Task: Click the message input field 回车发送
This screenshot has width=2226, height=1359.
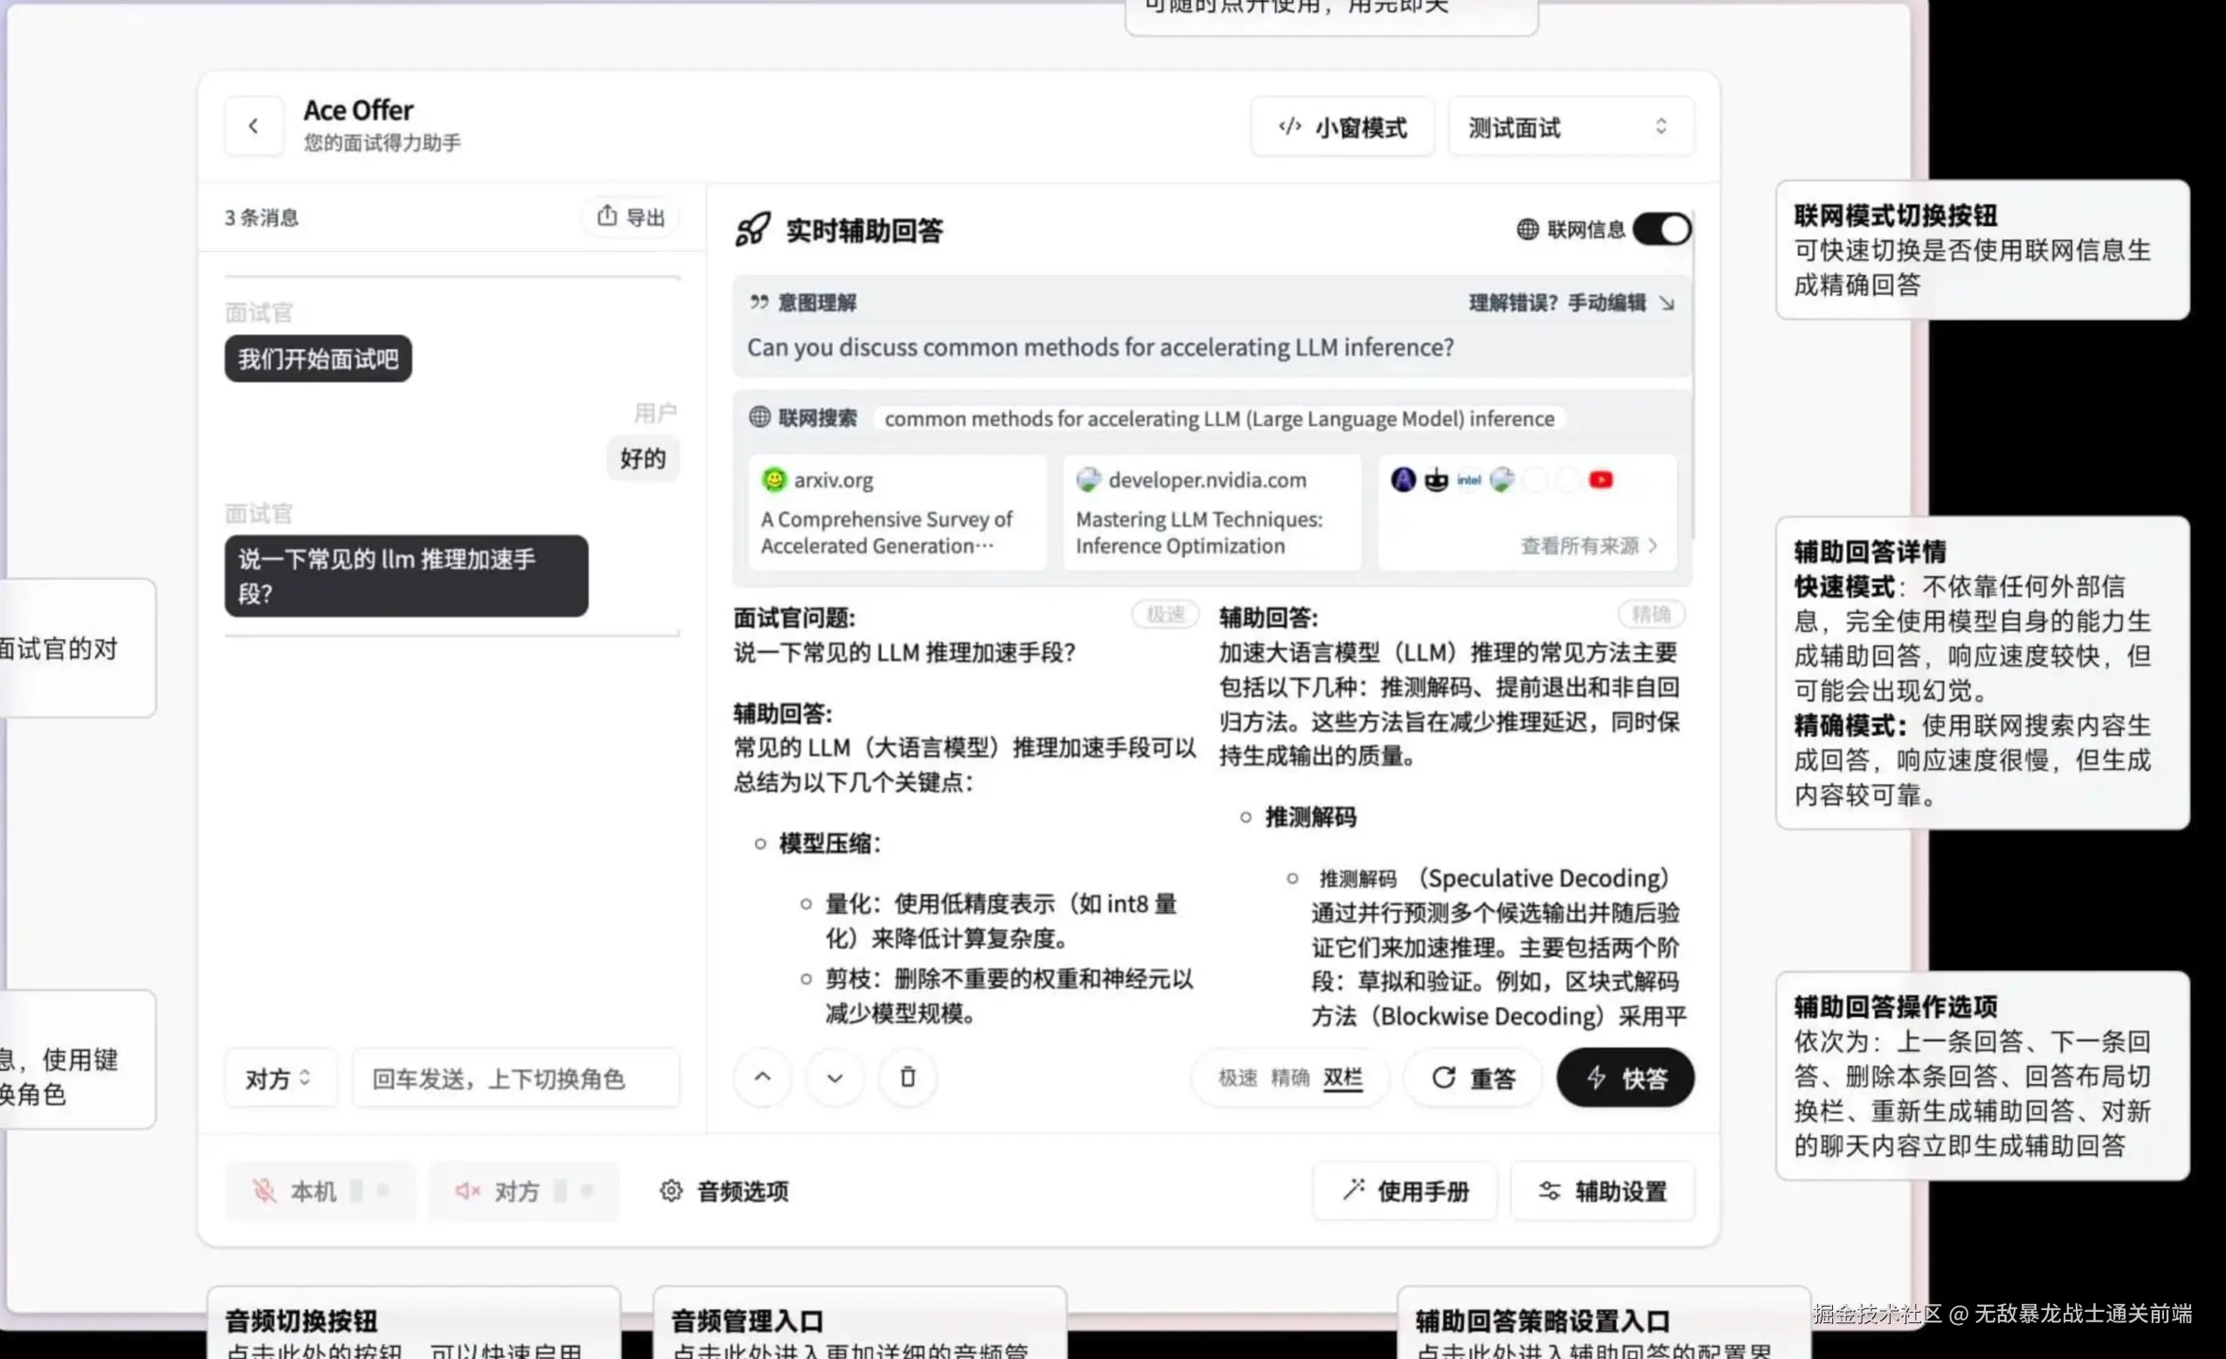Action: pyautogui.click(x=515, y=1078)
